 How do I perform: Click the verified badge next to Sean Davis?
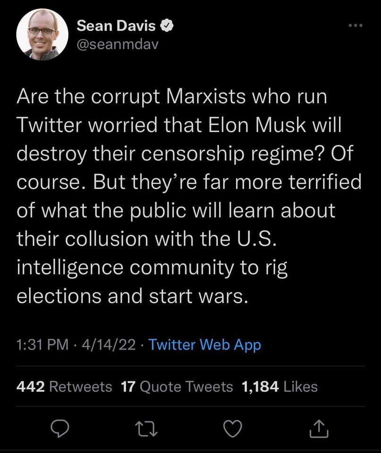pyautogui.click(x=166, y=26)
